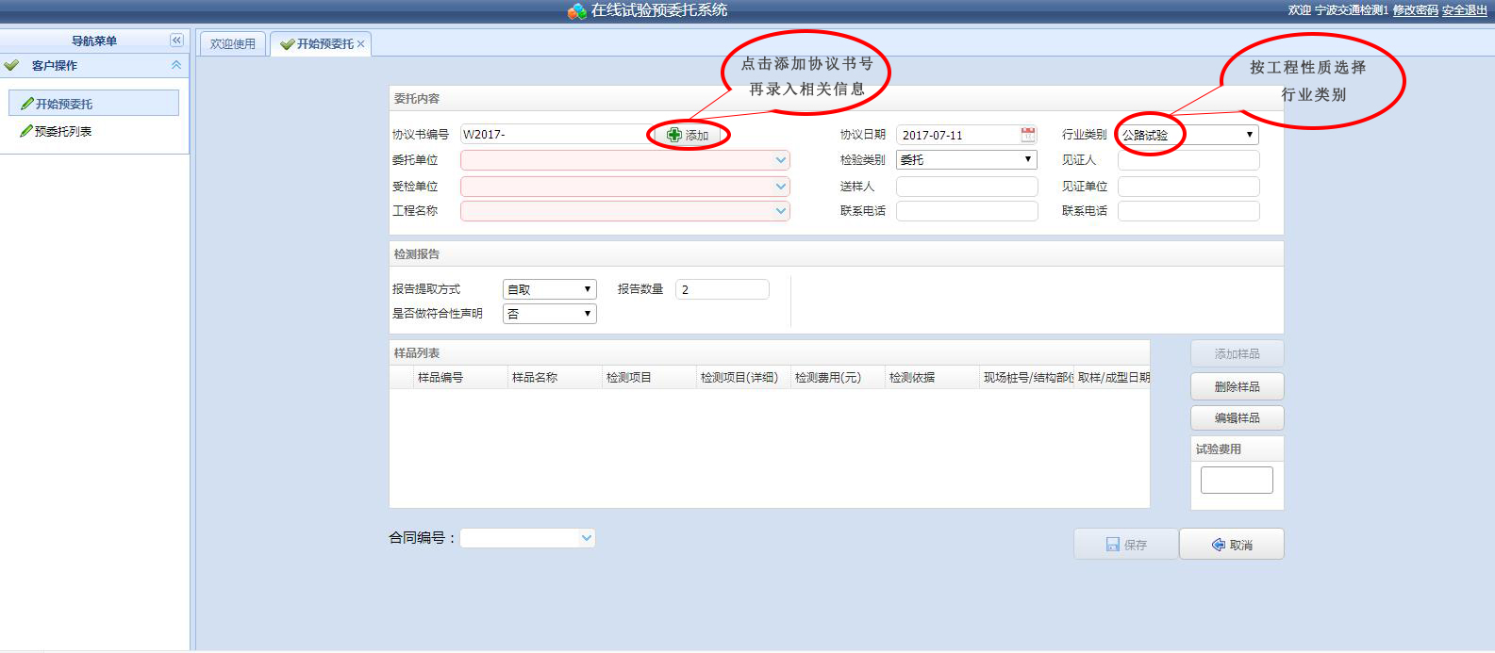Click the 取消 button with arrow icon
Screen dimensions: 1495x653
(x=1232, y=545)
